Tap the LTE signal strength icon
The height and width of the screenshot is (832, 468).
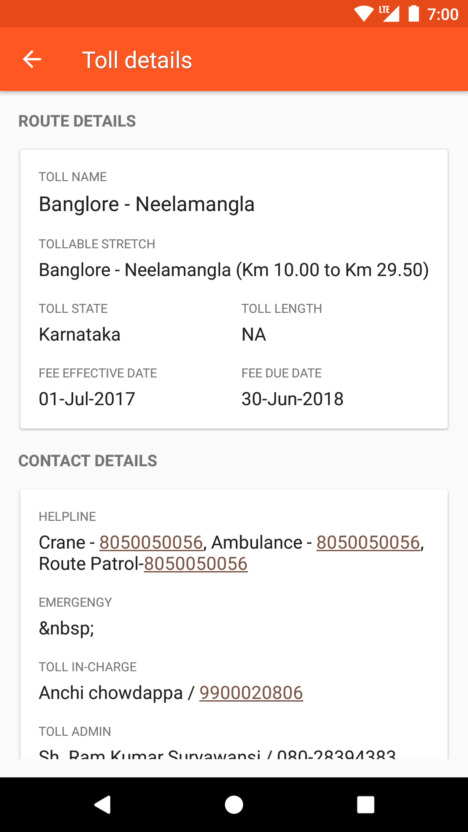pos(389,14)
